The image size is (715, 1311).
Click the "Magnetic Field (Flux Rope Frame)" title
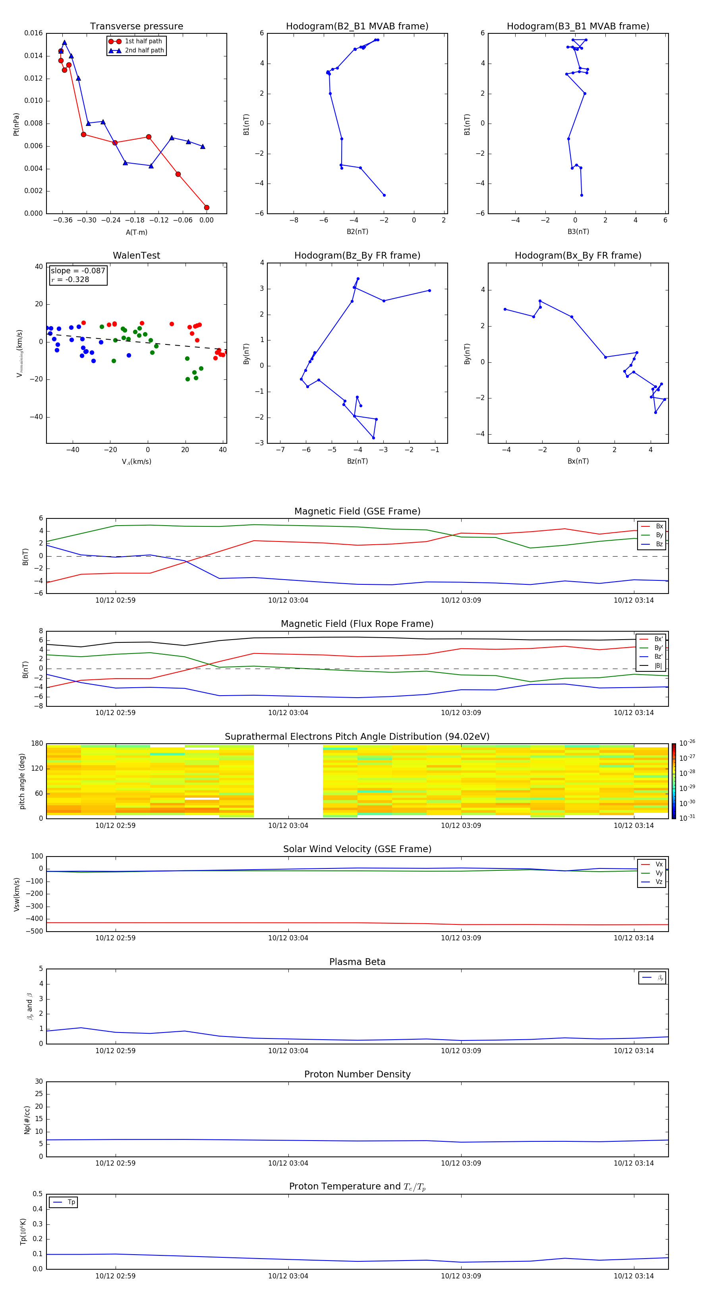click(x=357, y=624)
